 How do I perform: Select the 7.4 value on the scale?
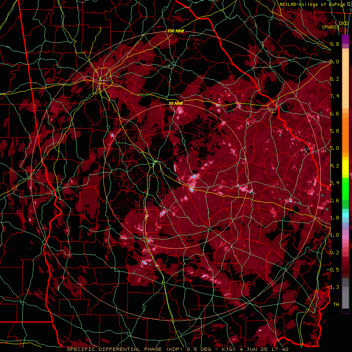tap(334, 96)
